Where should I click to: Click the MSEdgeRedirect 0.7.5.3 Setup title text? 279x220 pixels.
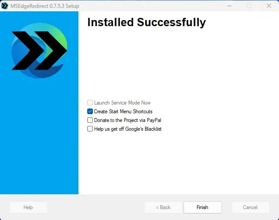pyautogui.click(x=45, y=6)
